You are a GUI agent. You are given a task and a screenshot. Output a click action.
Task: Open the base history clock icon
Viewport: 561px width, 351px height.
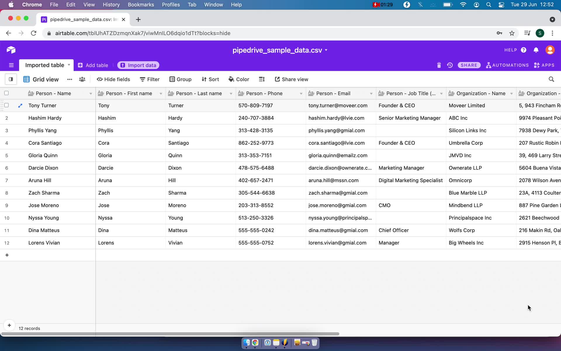(450, 65)
